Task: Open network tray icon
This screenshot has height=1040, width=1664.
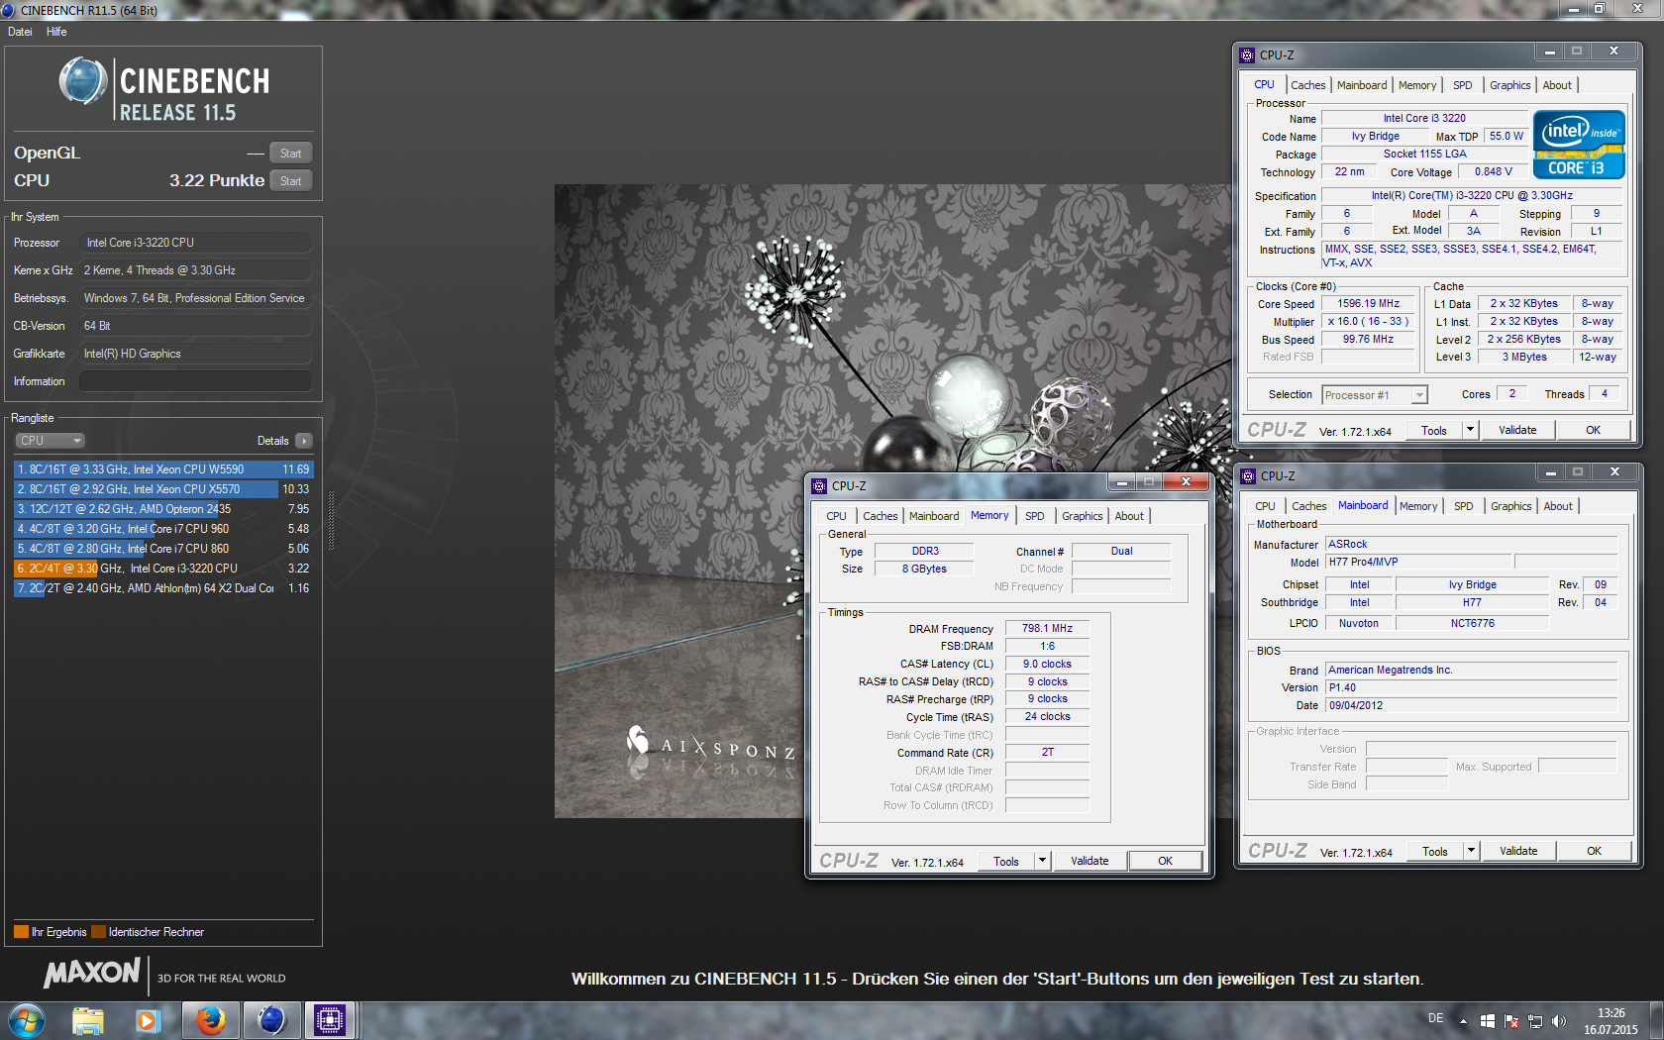Action: click(1535, 1020)
